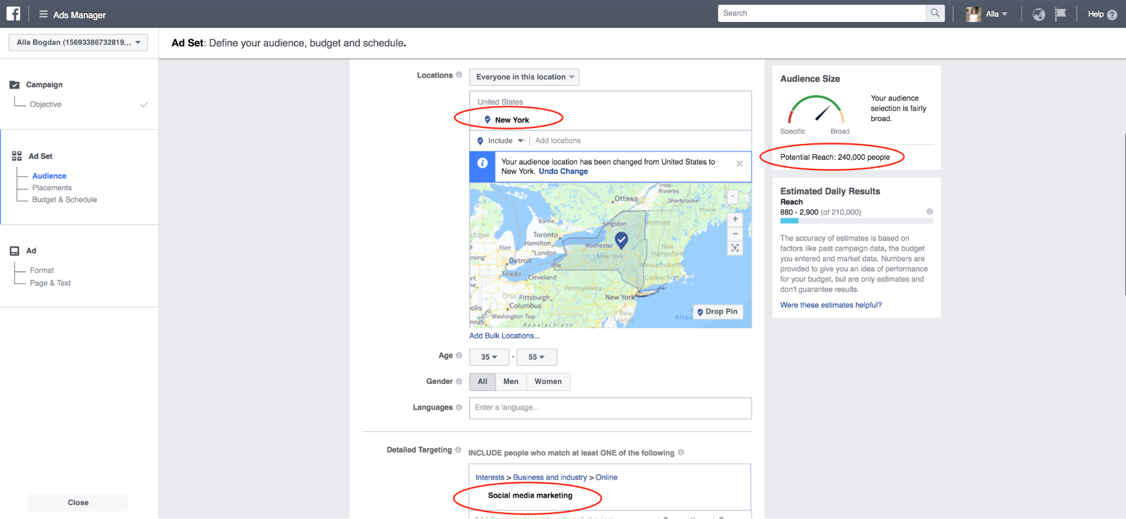Select Women gender option
This screenshot has height=519, width=1126.
(x=548, y=382)
